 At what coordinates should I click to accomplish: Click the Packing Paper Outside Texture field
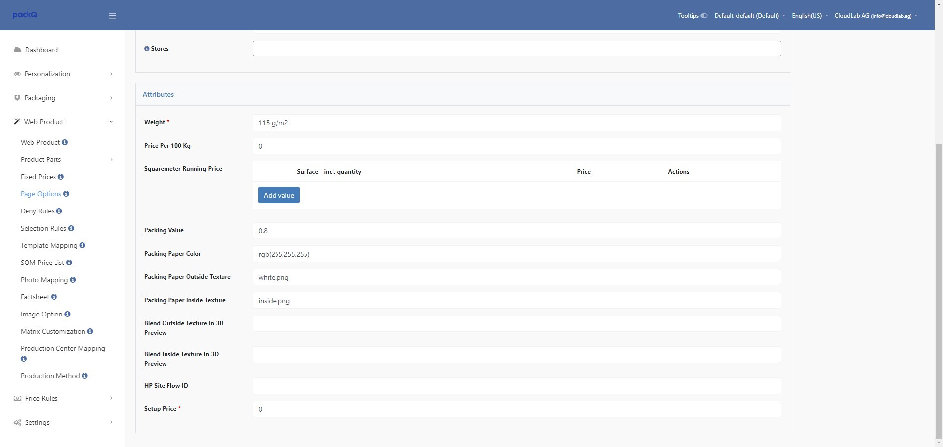[517, 277]
